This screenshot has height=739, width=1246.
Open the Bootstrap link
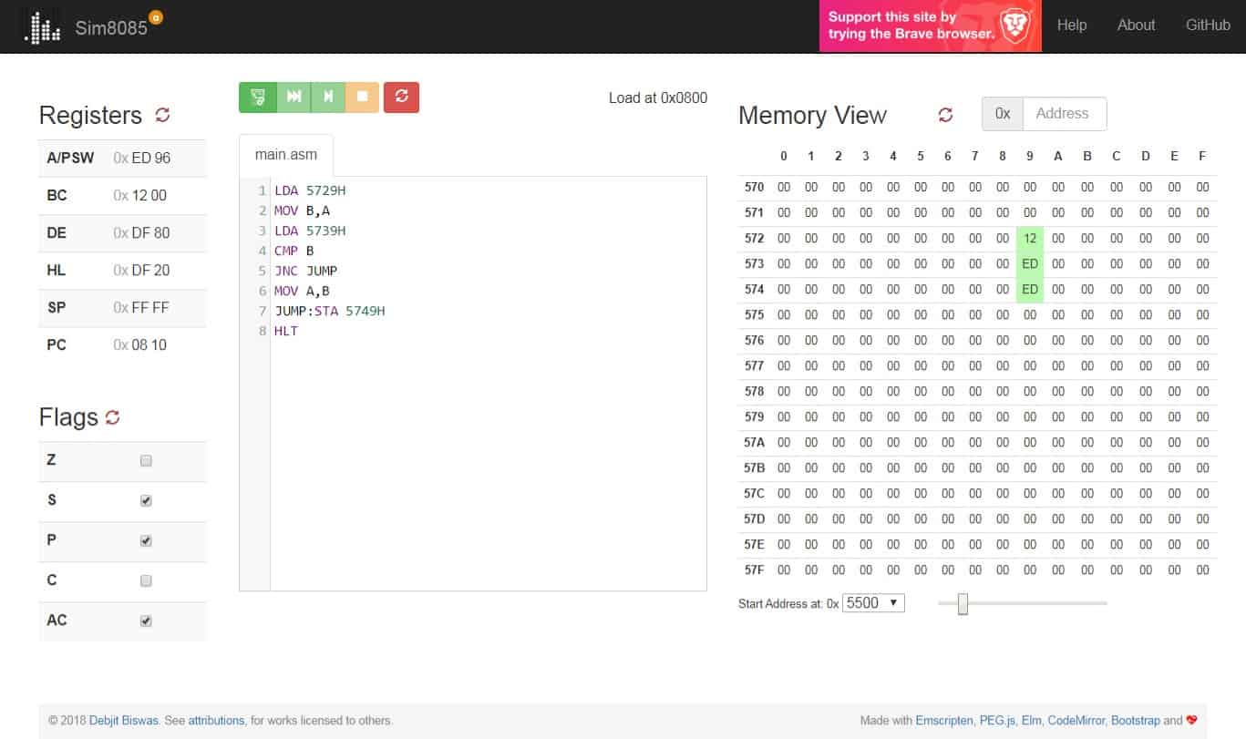pyautogui.click(x=1136, y=720)
